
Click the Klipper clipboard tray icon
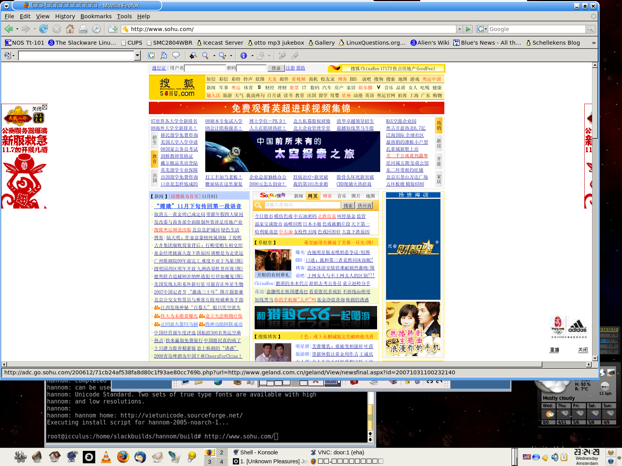coord(564,457)
